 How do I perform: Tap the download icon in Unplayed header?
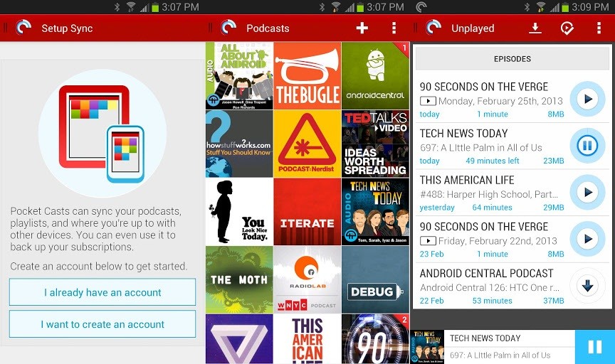535,28
